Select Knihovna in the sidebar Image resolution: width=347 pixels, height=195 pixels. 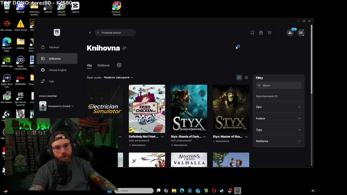pyautogui.click(x=57, y=58)
